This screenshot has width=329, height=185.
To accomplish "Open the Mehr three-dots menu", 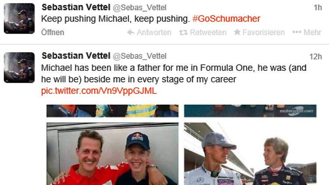I will coord(307,32).
